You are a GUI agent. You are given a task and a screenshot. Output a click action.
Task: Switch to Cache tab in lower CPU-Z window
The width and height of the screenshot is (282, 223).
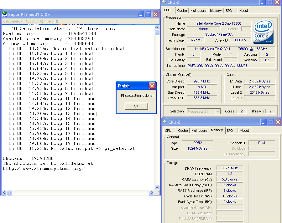183,131
